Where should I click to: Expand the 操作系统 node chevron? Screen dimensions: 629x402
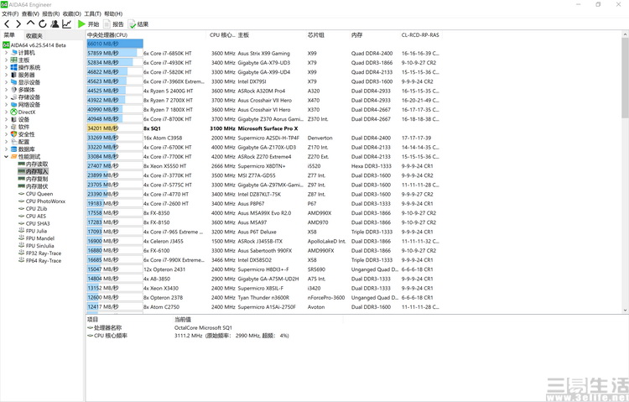[x=6, y=67]
